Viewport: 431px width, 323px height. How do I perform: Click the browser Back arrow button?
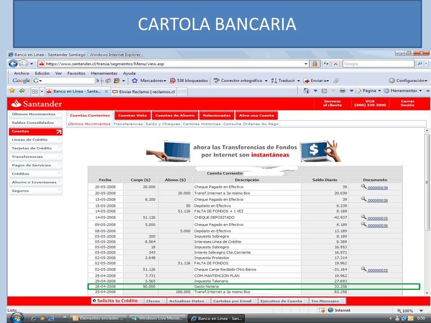(x=13, y=64)
